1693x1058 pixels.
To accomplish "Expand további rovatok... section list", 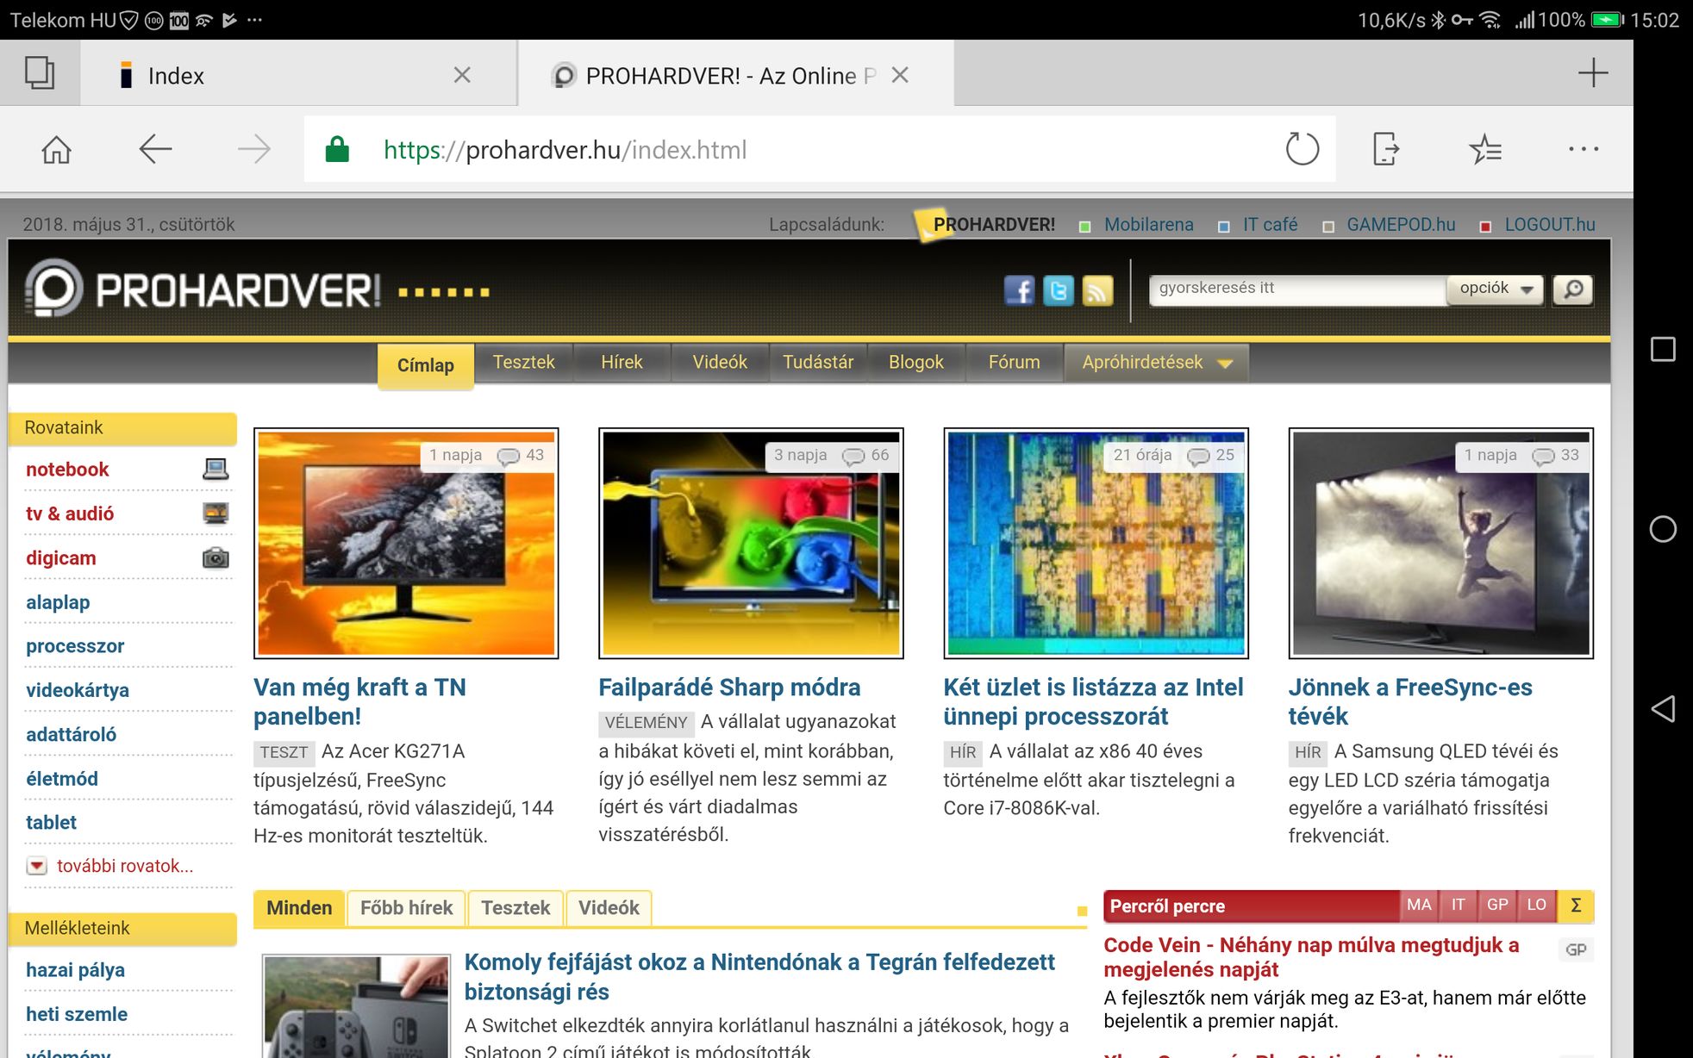I will (109, 866).
